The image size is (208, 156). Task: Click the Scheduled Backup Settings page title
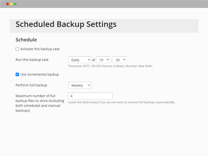coord(66,24)
